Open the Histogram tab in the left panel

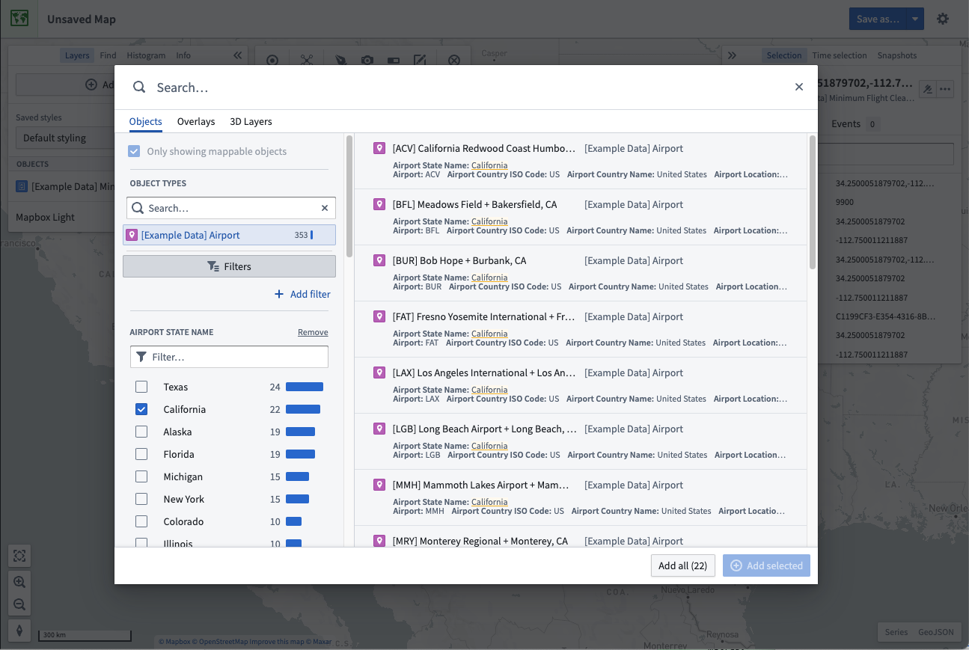(146, 55)
